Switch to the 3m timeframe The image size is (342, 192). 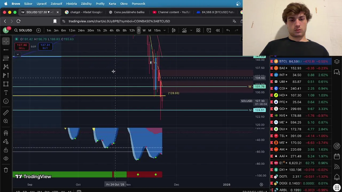56,30
